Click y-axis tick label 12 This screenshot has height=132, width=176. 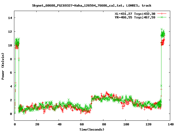10,32
